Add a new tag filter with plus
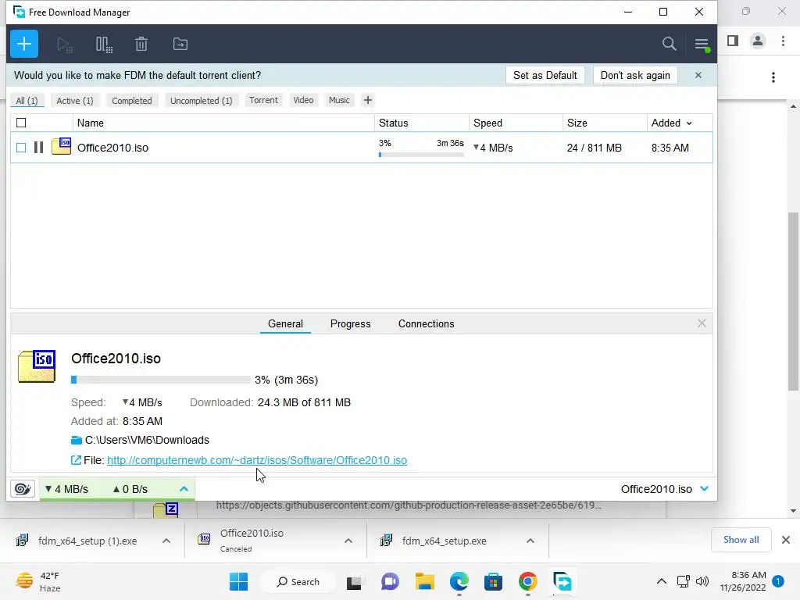This screenshot has width=800, height=600. pyautogui.click(x=367, y=100)
